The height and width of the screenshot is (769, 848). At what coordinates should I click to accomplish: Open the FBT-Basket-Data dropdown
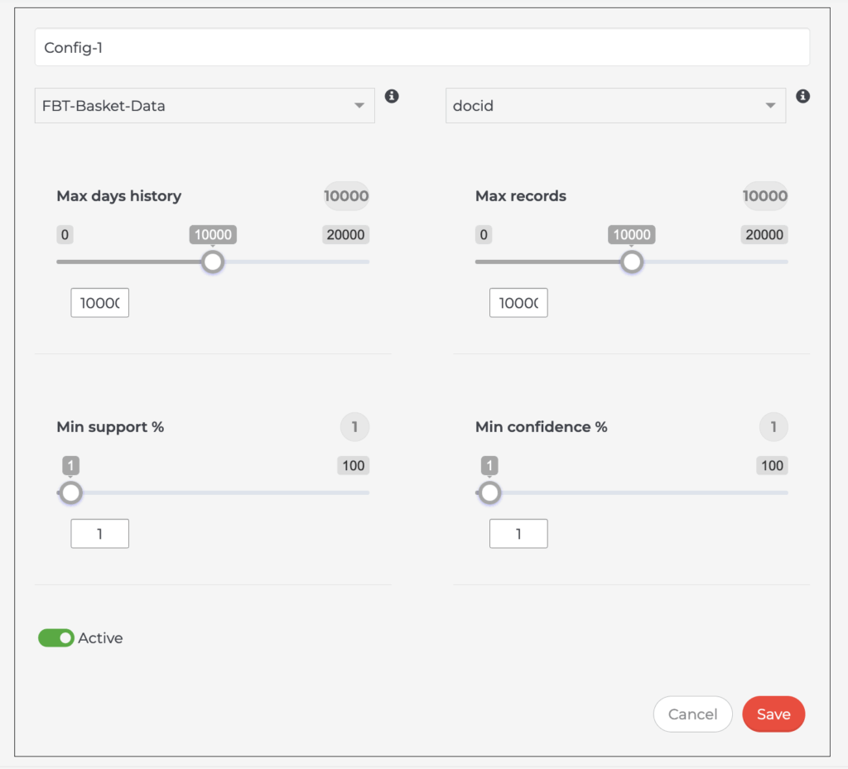coord(205,106)
